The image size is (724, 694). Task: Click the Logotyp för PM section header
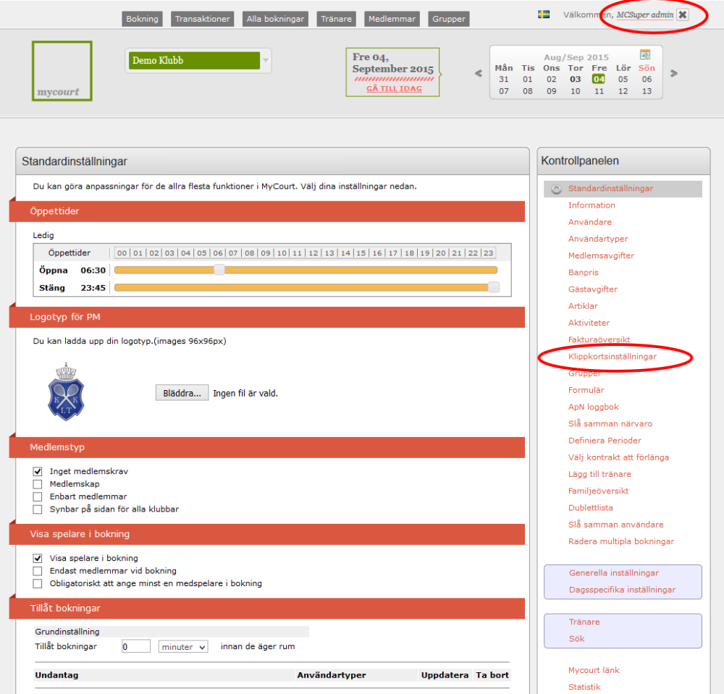click(267, 318)
